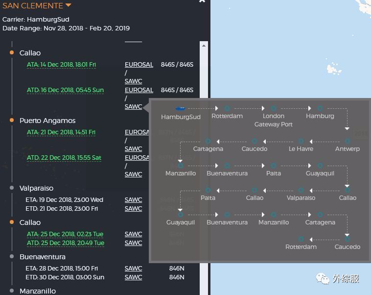The height and width of the screenshot is (295, 371).
Task: Click Paita node in third route row
Action: [x=274, y=166]
